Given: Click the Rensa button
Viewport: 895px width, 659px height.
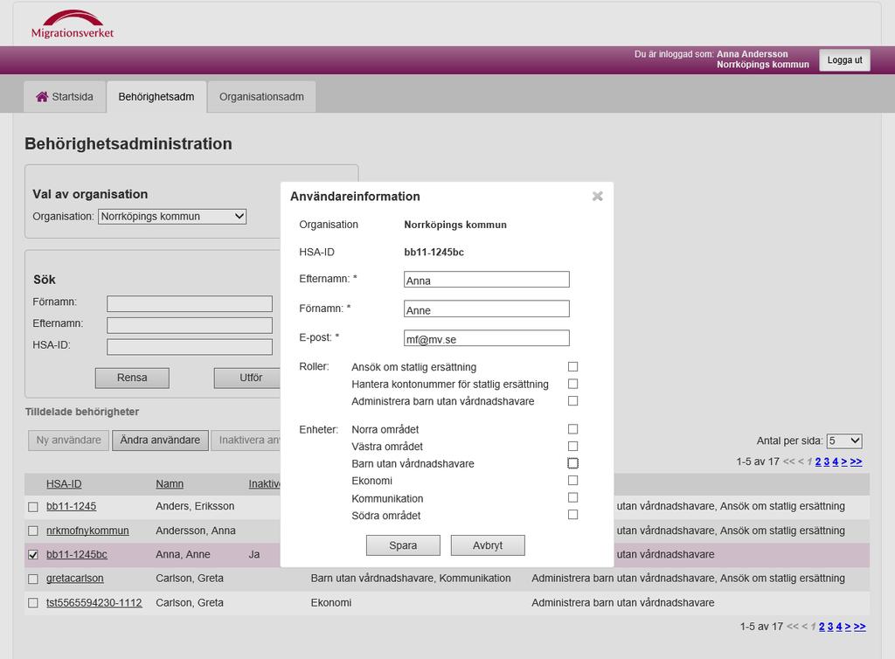Looking at the screenshot, I should point(132,378).
